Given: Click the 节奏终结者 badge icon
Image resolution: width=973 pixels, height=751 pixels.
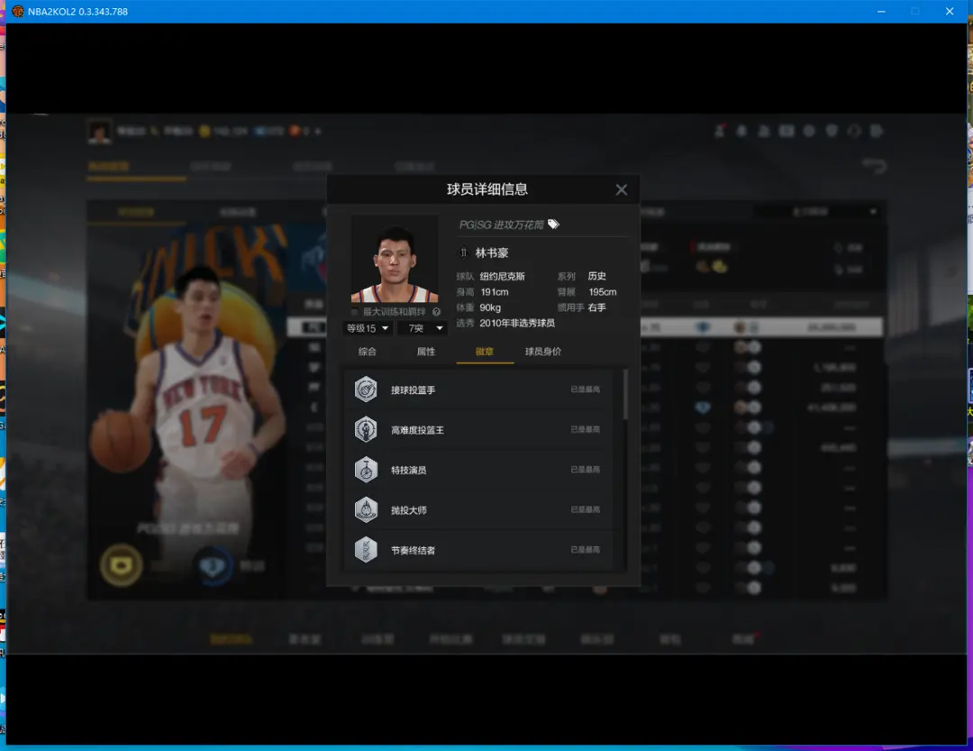Looking at the screenshot, I should tap(366, 550).
